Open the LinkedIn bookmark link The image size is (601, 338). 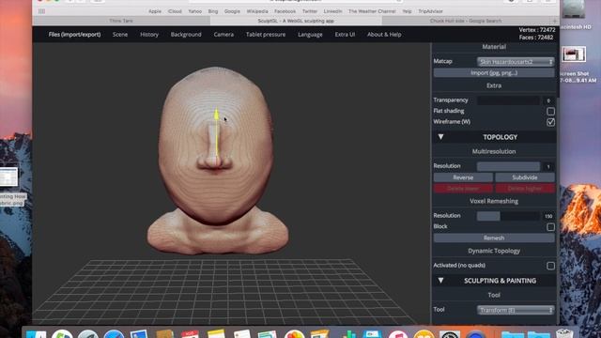tap(332, 11)
